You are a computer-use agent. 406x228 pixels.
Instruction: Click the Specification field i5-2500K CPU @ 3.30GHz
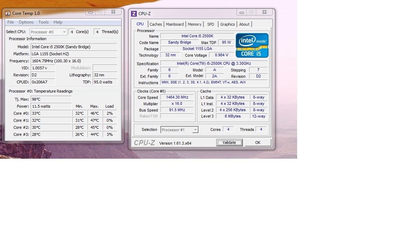click(x=214, y=63)
